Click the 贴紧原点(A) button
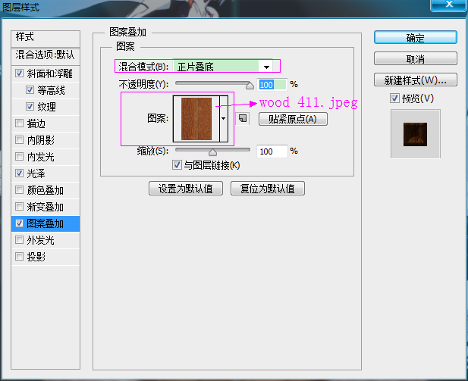 pyautogui.click(x=293, y=119)
